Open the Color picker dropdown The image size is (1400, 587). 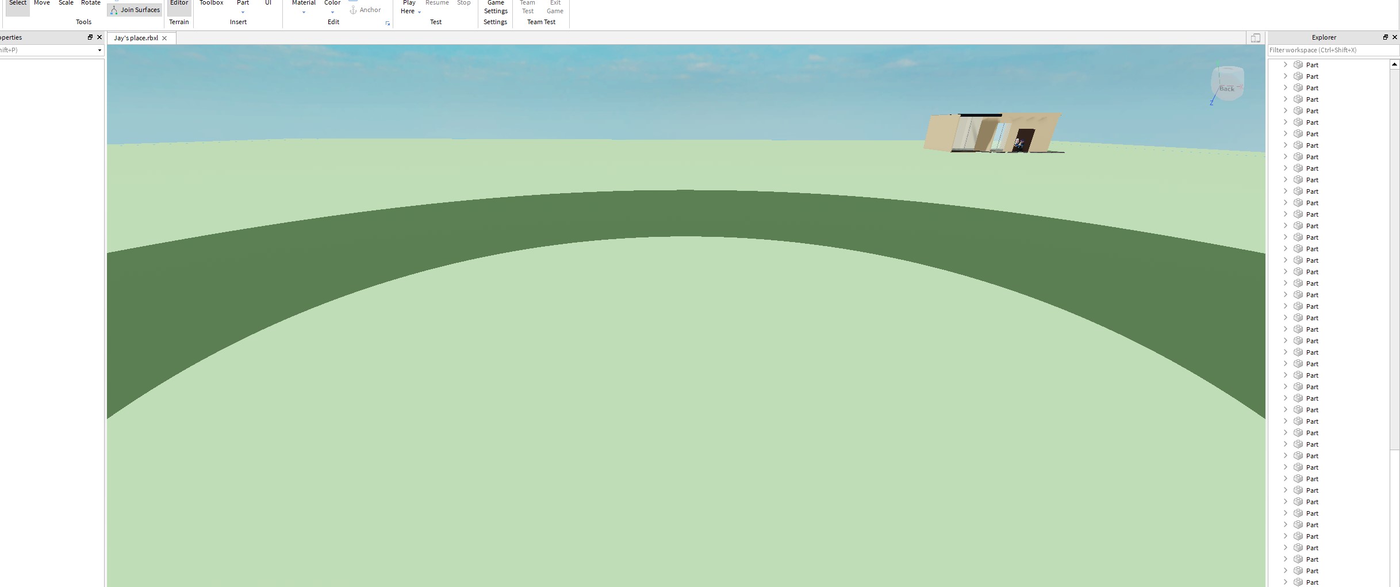(332, 6)
